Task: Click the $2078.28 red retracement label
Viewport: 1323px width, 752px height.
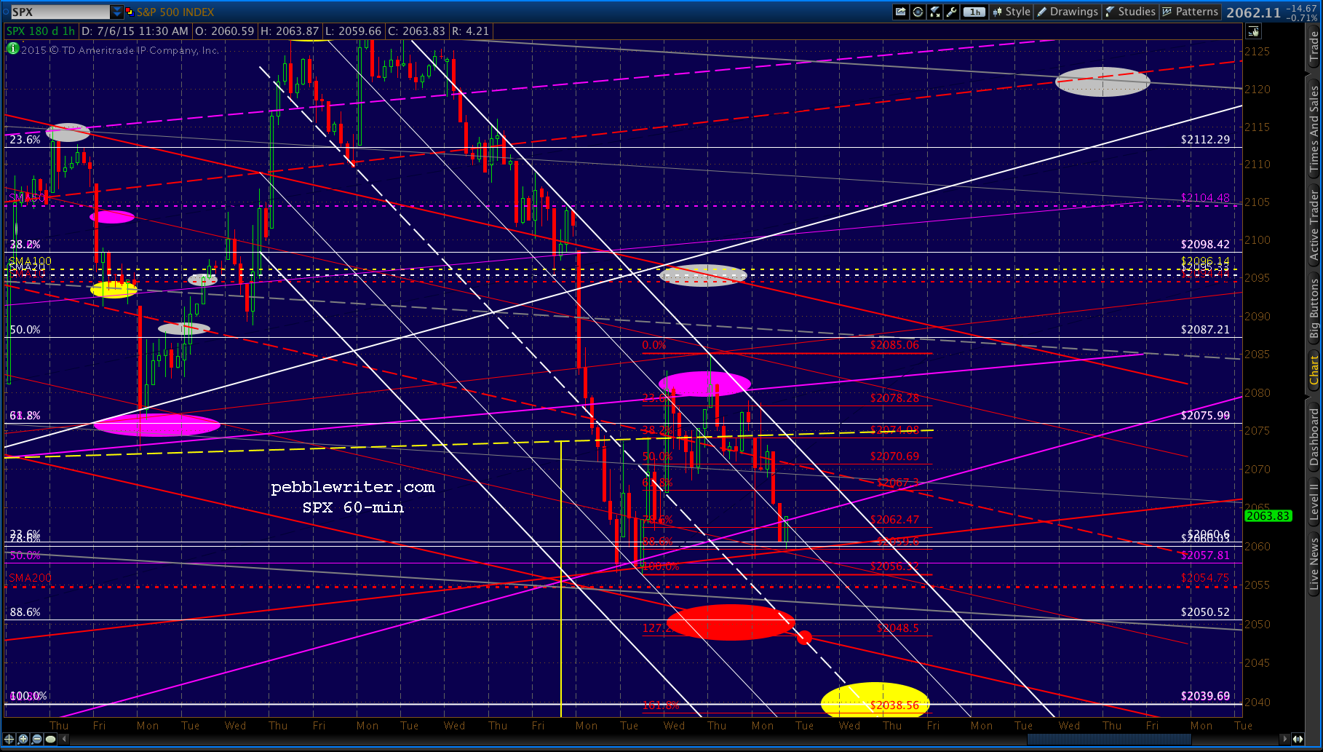Action: pyautogui.click(x=894, y=397)
